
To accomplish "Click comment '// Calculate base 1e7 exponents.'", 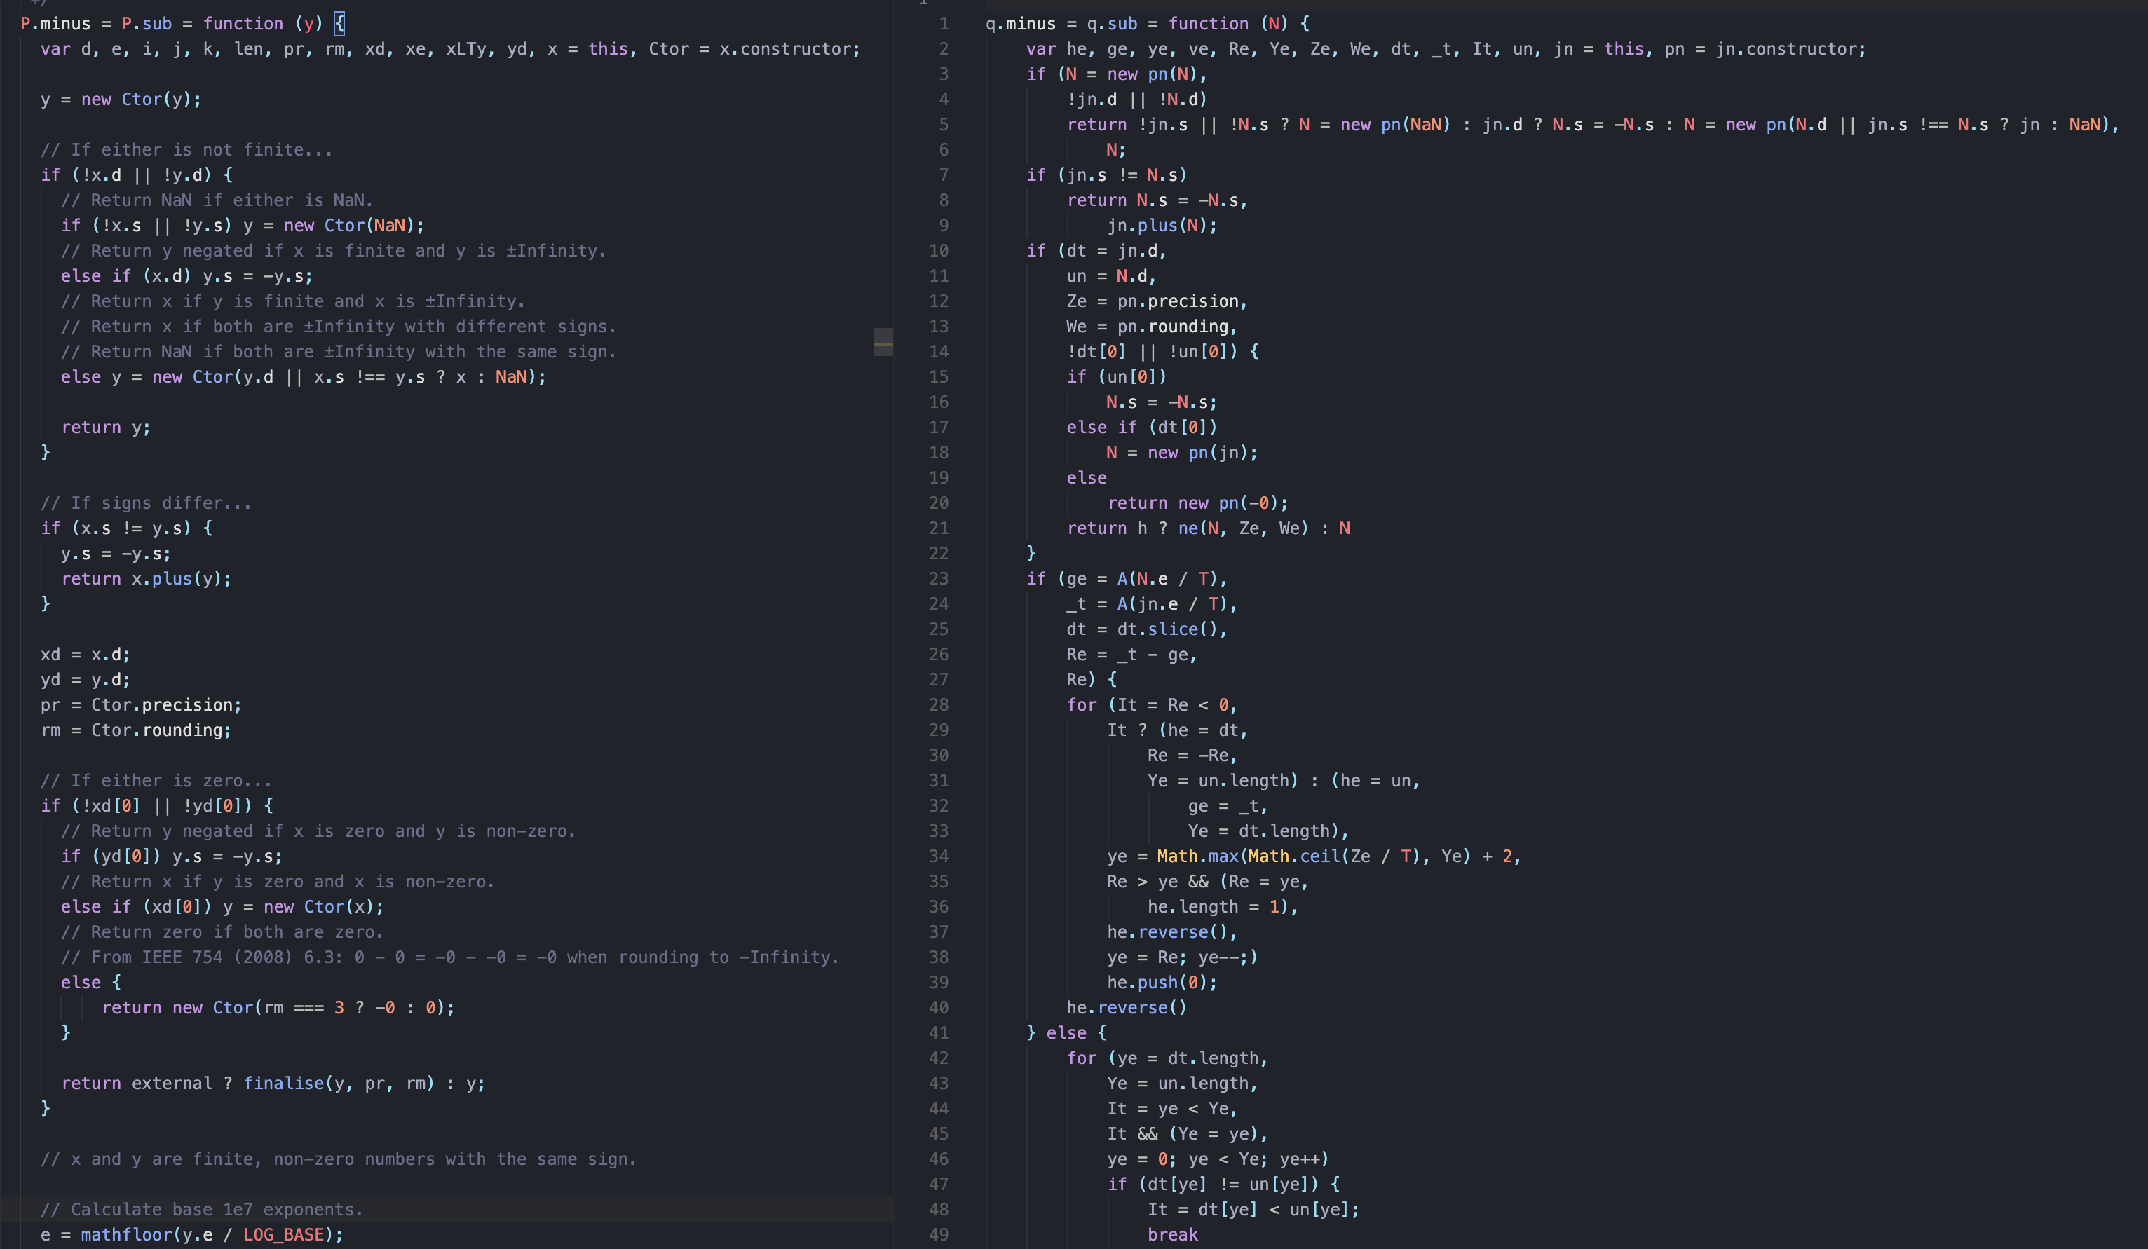I will point(202,1210).
